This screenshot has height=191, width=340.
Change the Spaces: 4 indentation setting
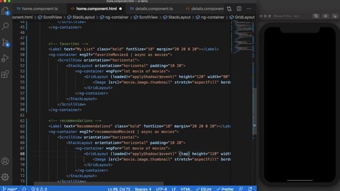(x=143, y=189)
